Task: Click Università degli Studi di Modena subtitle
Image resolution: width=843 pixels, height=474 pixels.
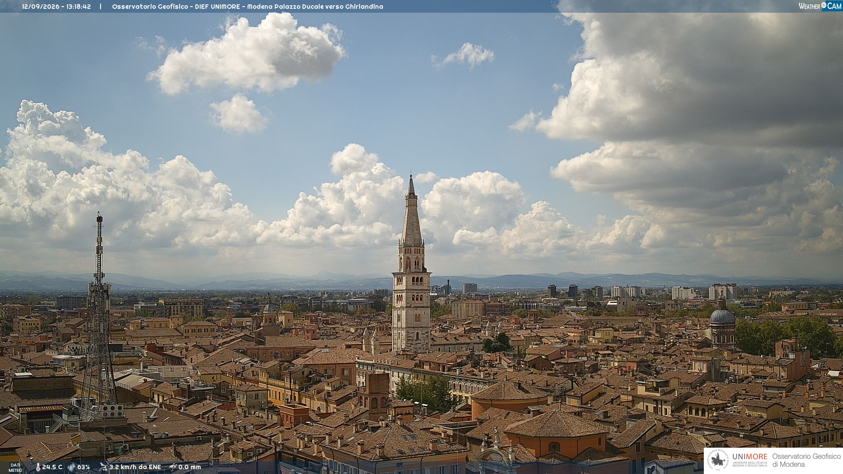Action: (749, 464)
